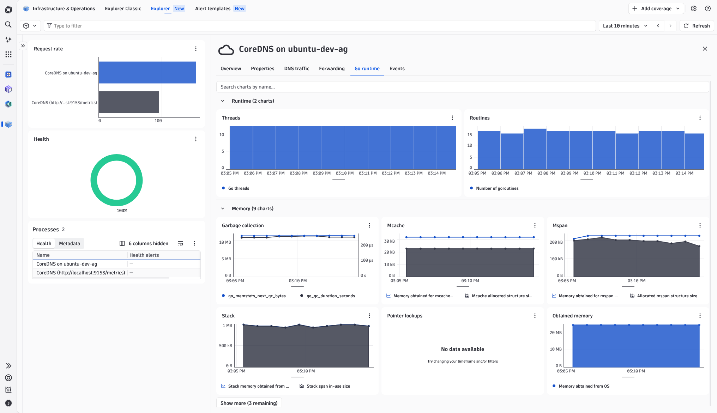Switch to the Properties tab
The image size is (717, 413).
[263, 68]
